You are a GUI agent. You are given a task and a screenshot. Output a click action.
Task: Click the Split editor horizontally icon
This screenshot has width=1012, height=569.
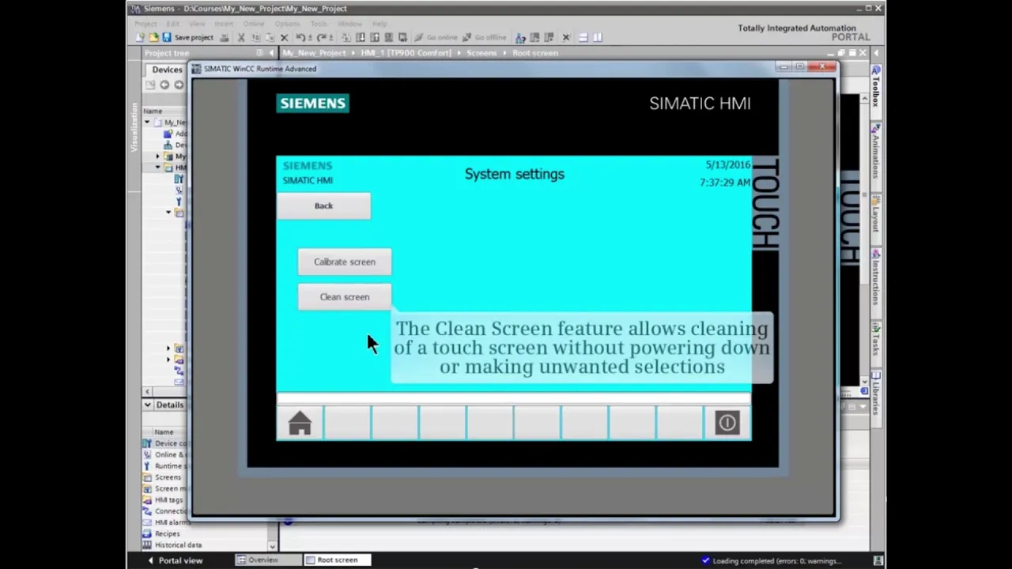pos(583,37)
